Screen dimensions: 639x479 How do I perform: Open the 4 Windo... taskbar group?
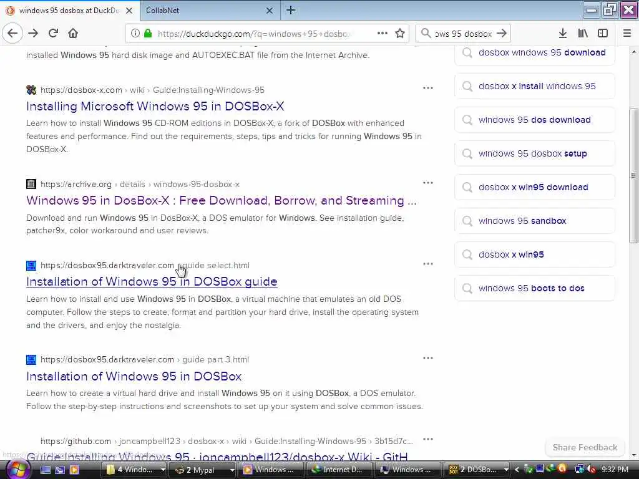tap(135, 470)
